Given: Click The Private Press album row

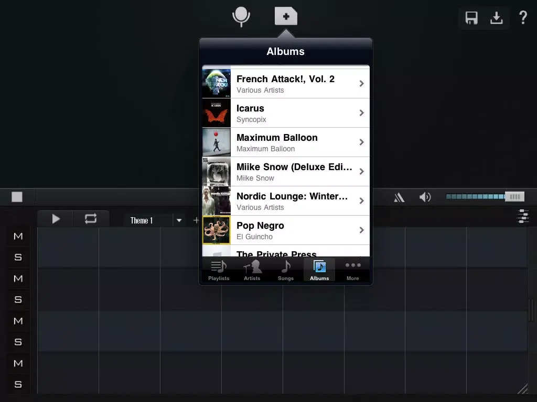Looking at the screenshot, I should pyautogui.click(x=286, y=251).
